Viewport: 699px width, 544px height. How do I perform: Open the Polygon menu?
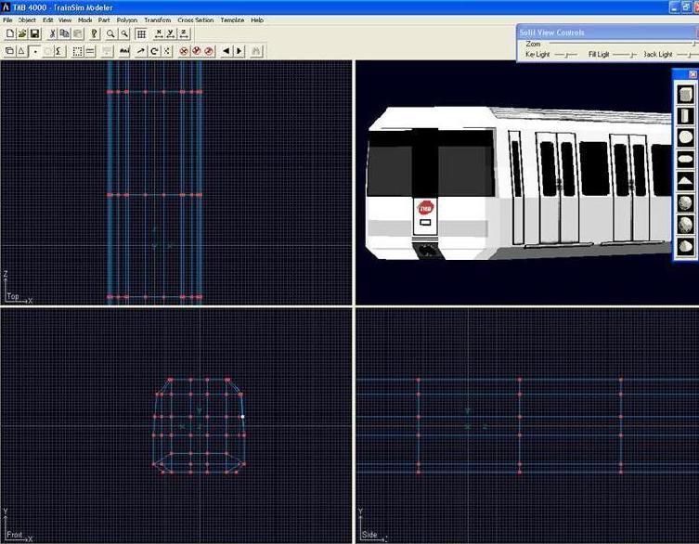coord(126,19)
